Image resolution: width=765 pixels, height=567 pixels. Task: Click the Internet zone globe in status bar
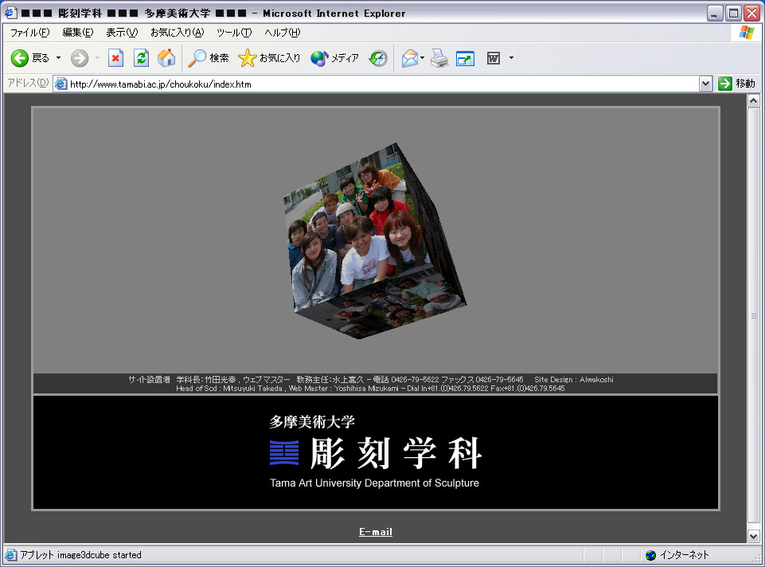pos(650,555)
